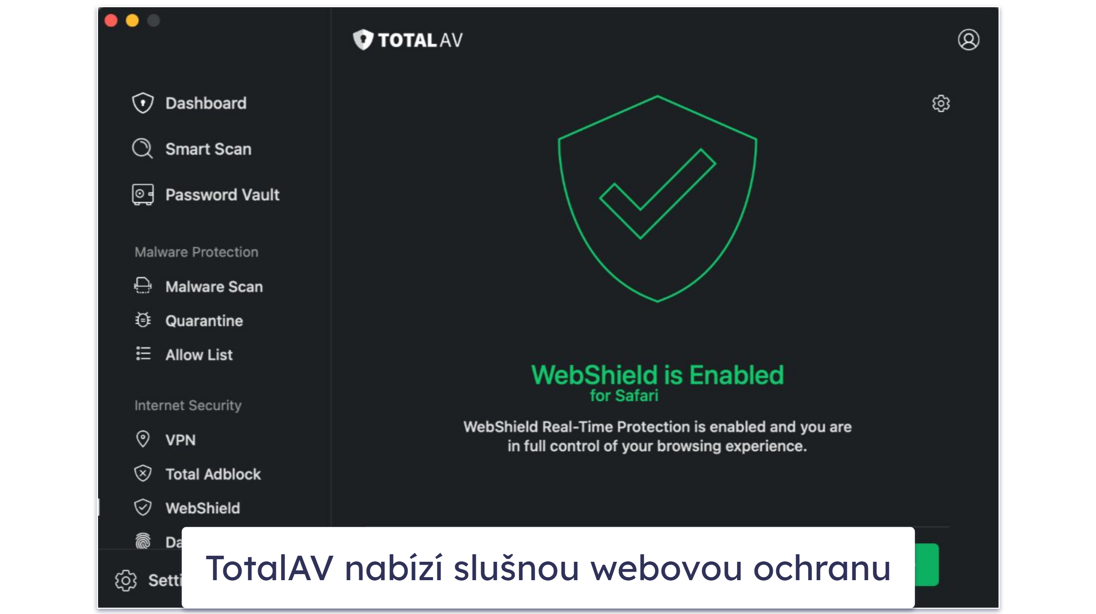Toggle VPN connection state

[182, 439]
